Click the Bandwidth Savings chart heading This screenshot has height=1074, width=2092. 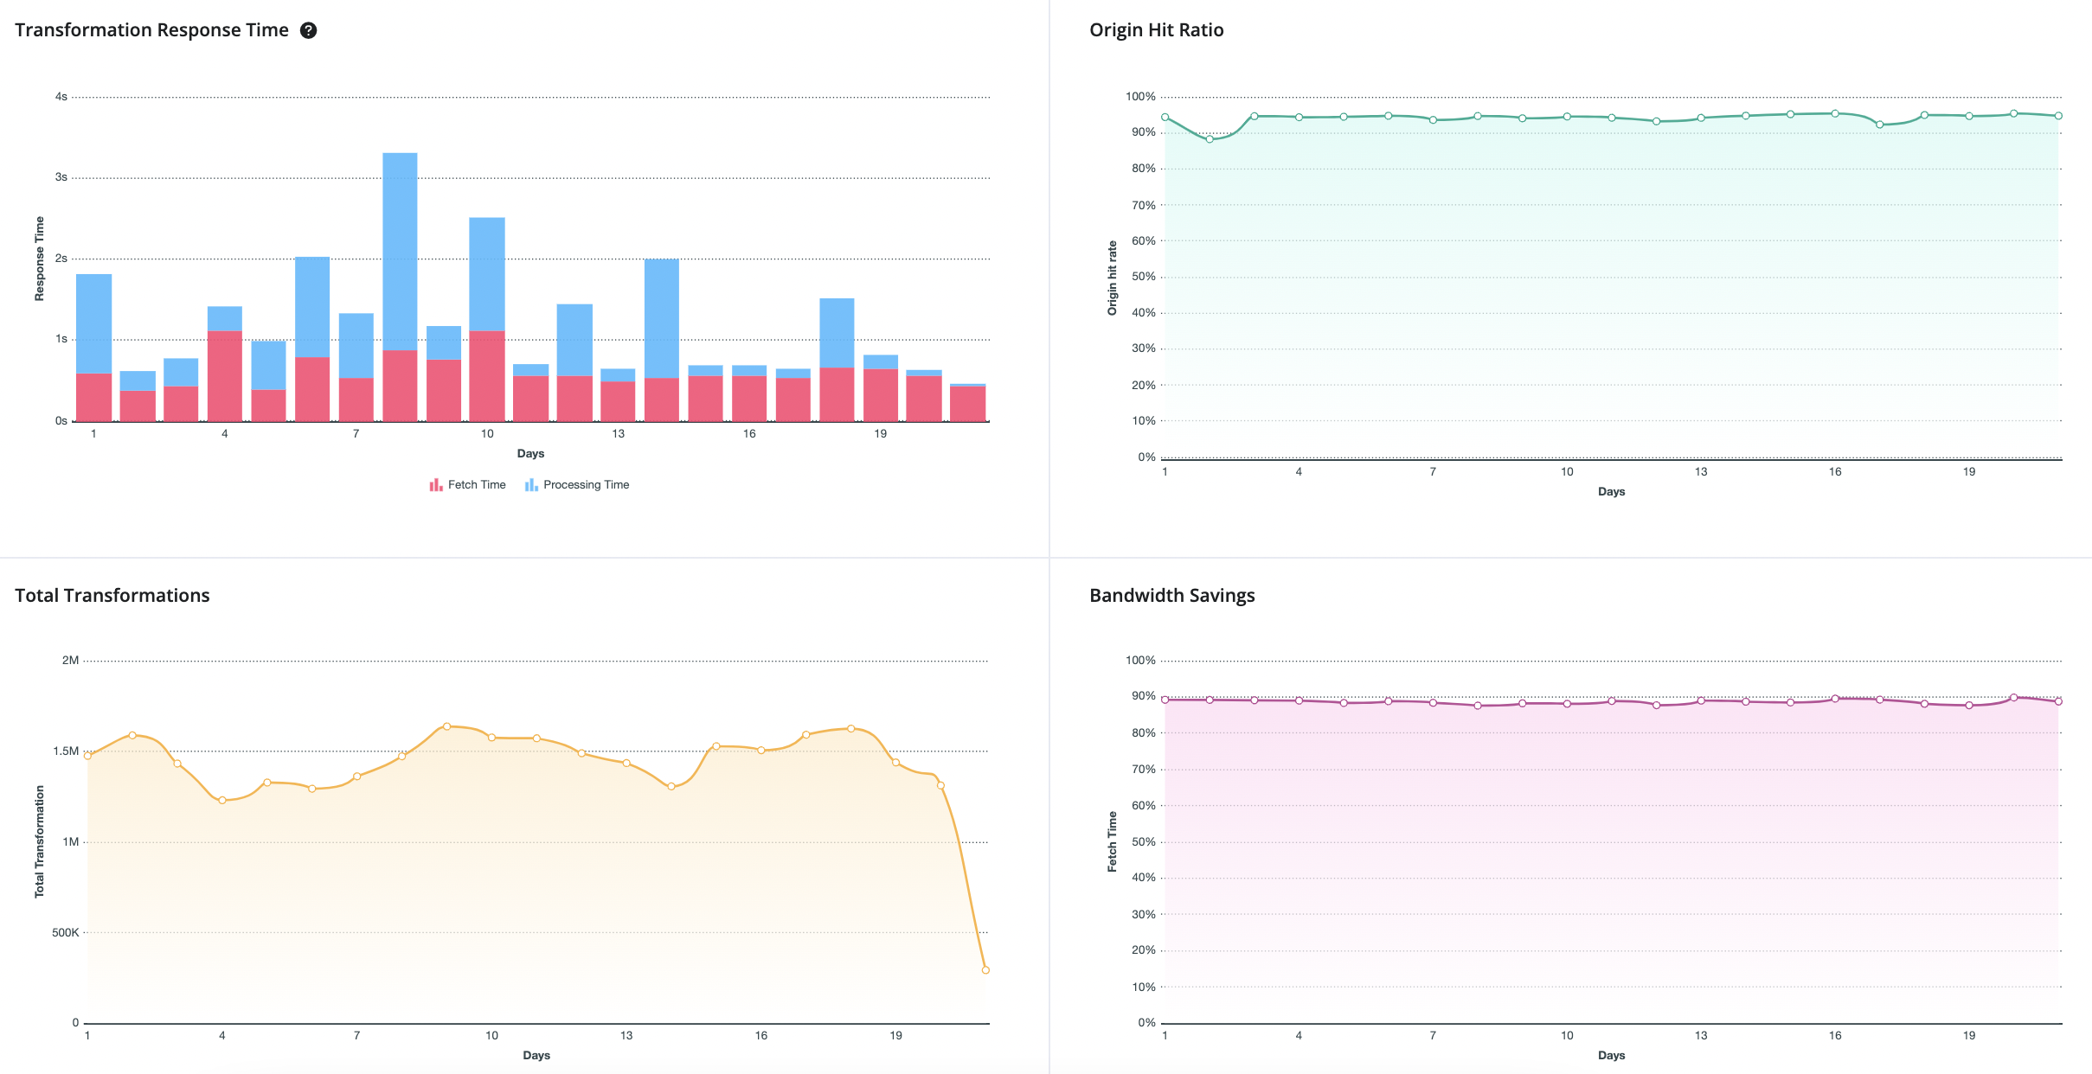1171,596
